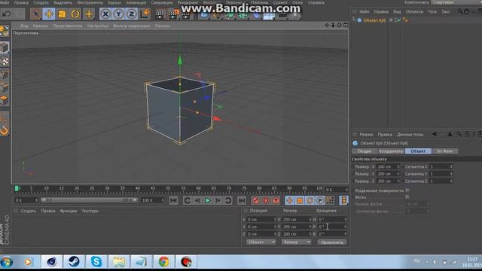Open Google Chrome from the taskbar
This screenshot has height=271, width=482.
[x=164, y=262]
